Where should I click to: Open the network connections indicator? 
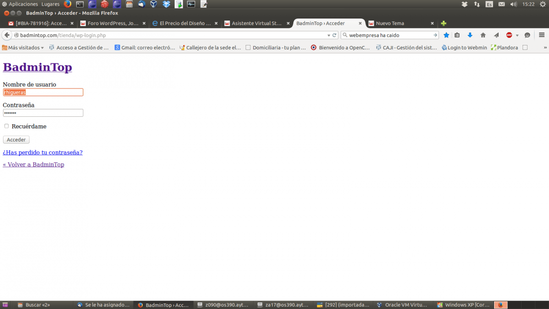477,4
